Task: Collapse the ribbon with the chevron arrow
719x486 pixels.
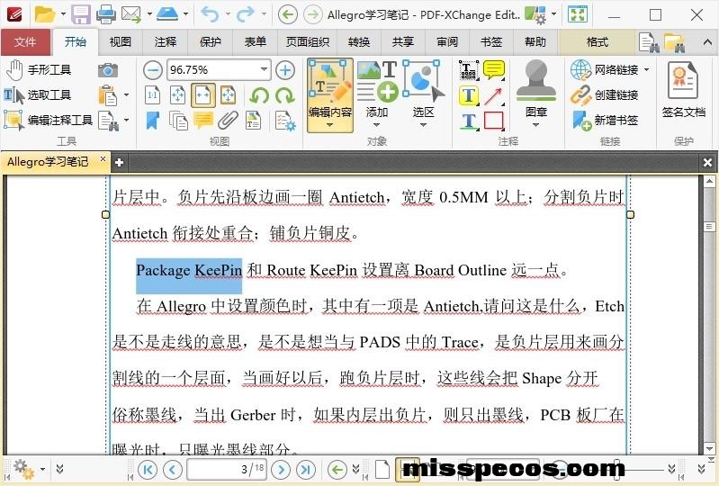Action: [x=706, y=42]
